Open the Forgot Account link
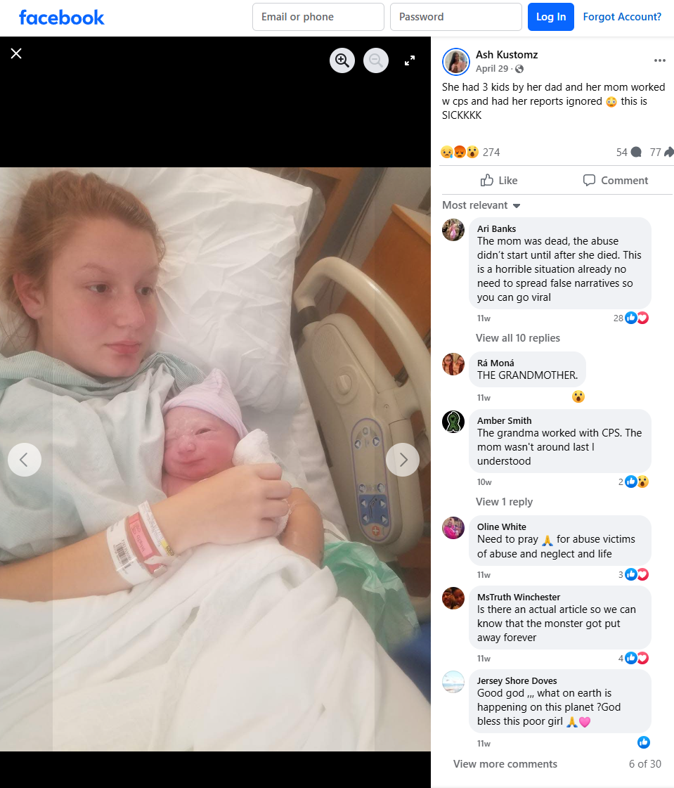674x788 pixels. click(622, 17)
